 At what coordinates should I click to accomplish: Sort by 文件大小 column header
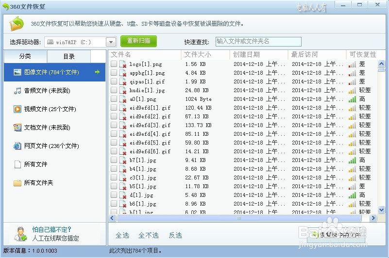(x=205, y=54)
